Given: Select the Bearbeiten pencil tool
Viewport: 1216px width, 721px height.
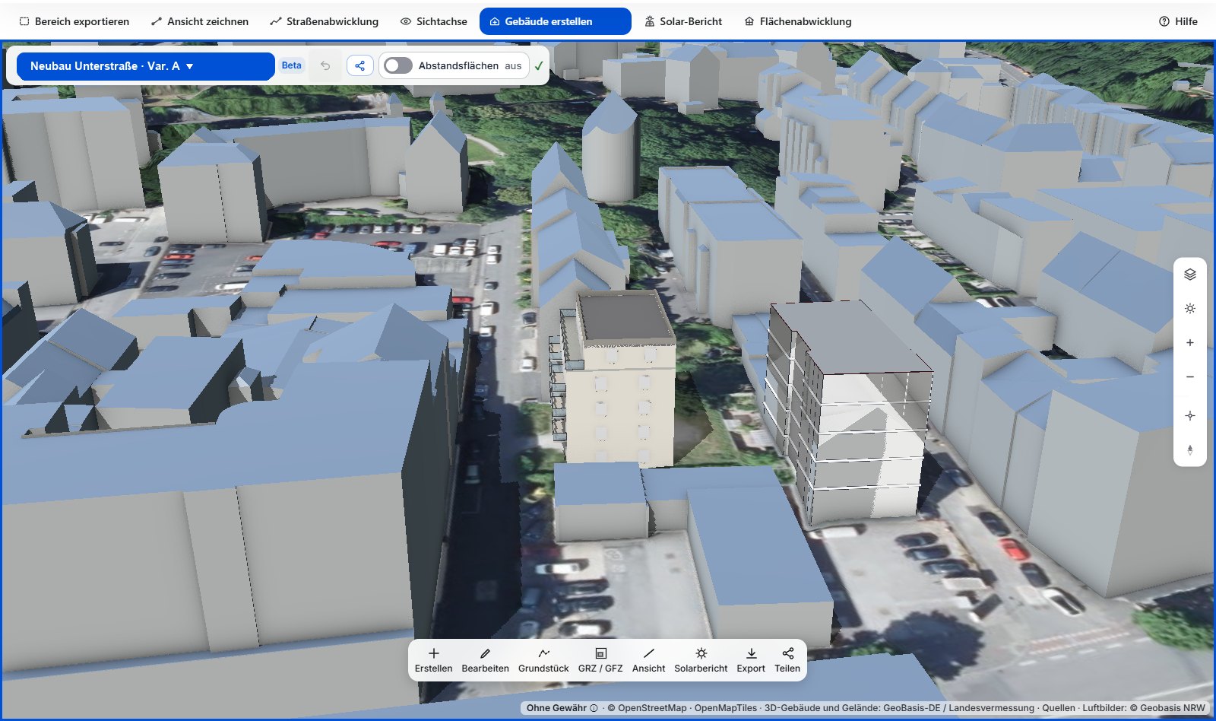Looking at the screenshot, I should [485, 660].
